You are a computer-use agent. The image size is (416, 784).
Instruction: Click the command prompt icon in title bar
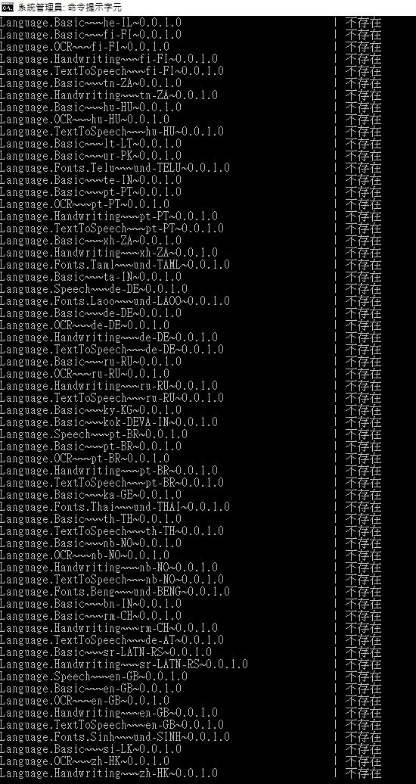(x=8, y=8)
